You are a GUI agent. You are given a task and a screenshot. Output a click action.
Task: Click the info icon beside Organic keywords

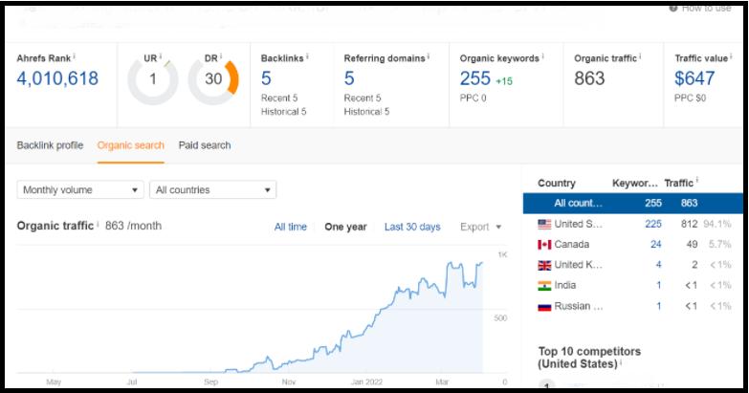[x=542, y=56]
